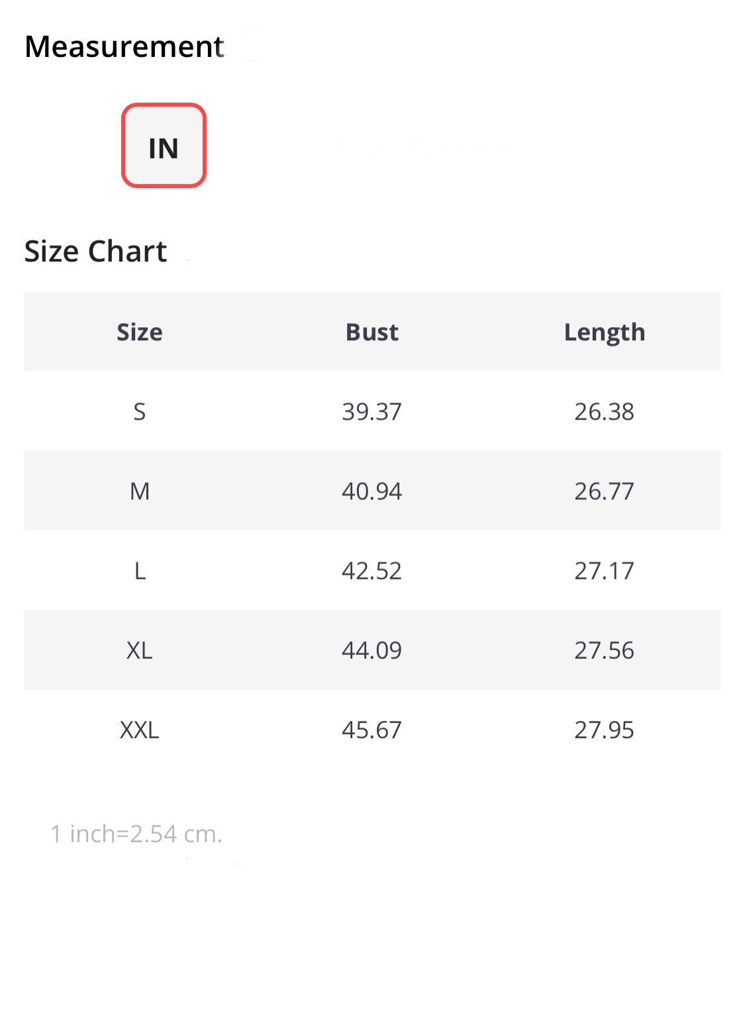Click the Measurement heading
This screenshot has height=1025, width=745.
pyautogui.click(x=124, y=47)
